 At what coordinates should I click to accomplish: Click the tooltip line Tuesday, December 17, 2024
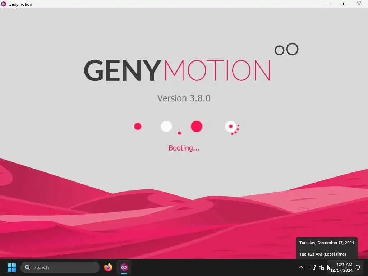click(327, 243)
